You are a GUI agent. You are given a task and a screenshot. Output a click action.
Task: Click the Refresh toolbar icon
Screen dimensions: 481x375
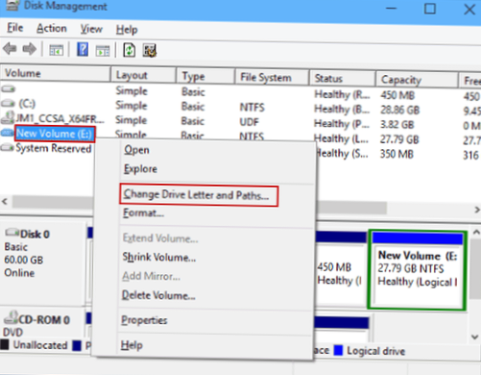(x=130, y=50)
